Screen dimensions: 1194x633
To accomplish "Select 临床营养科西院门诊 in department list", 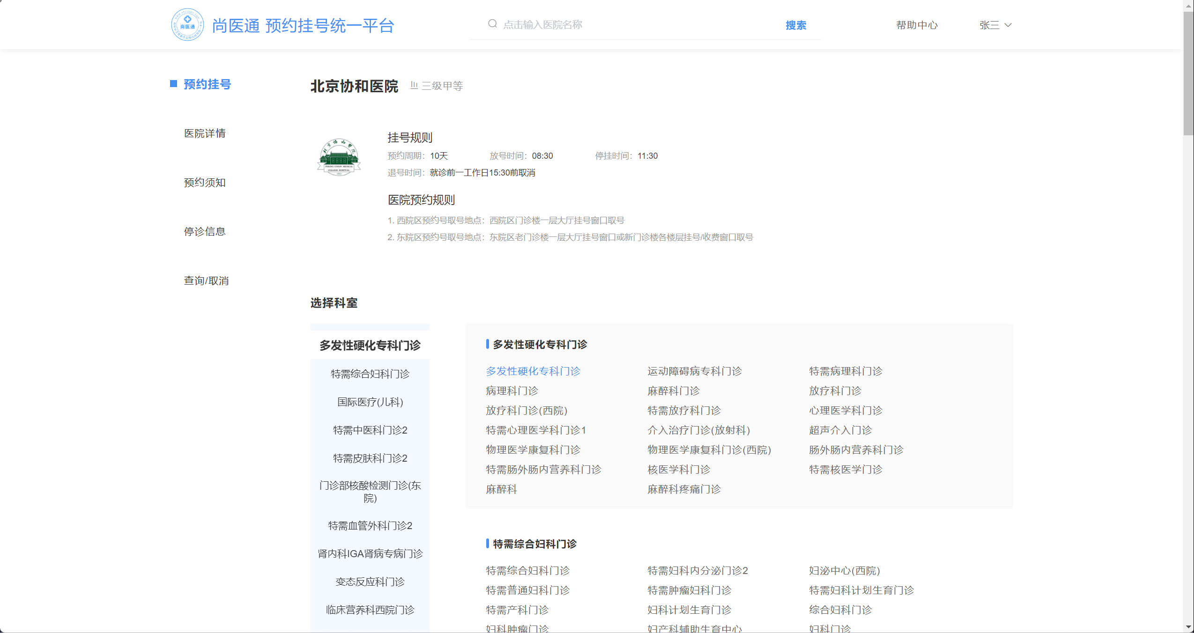I will pyautogui.click(x=370, y=610).
